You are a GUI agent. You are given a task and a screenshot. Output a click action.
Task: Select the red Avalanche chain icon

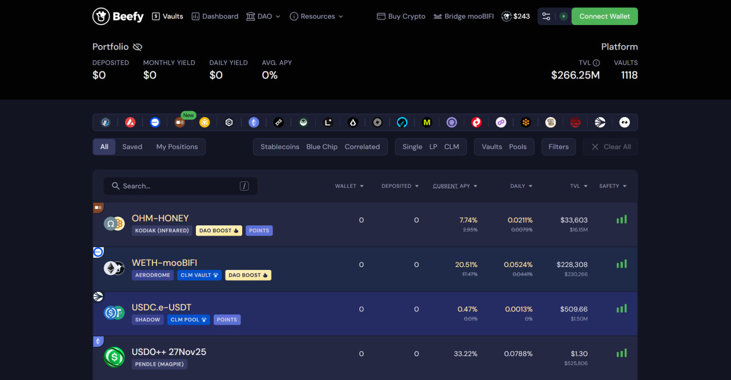point(130,122)
